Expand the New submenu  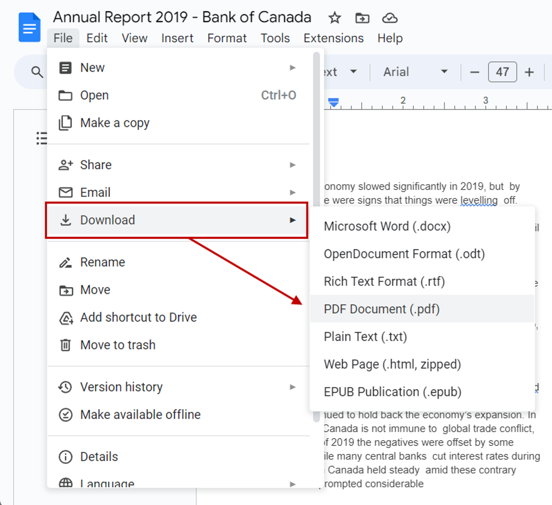click(178, 68)
